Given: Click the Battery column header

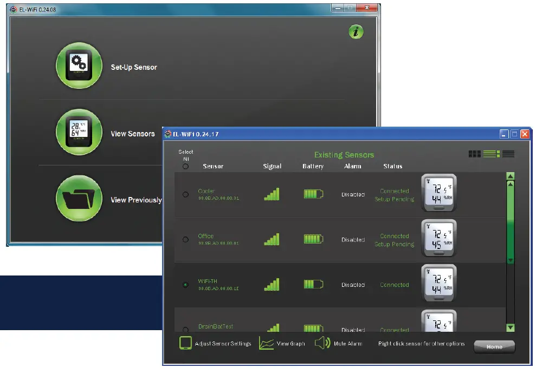Looking at the screenshot, I should tap(313, 166).
